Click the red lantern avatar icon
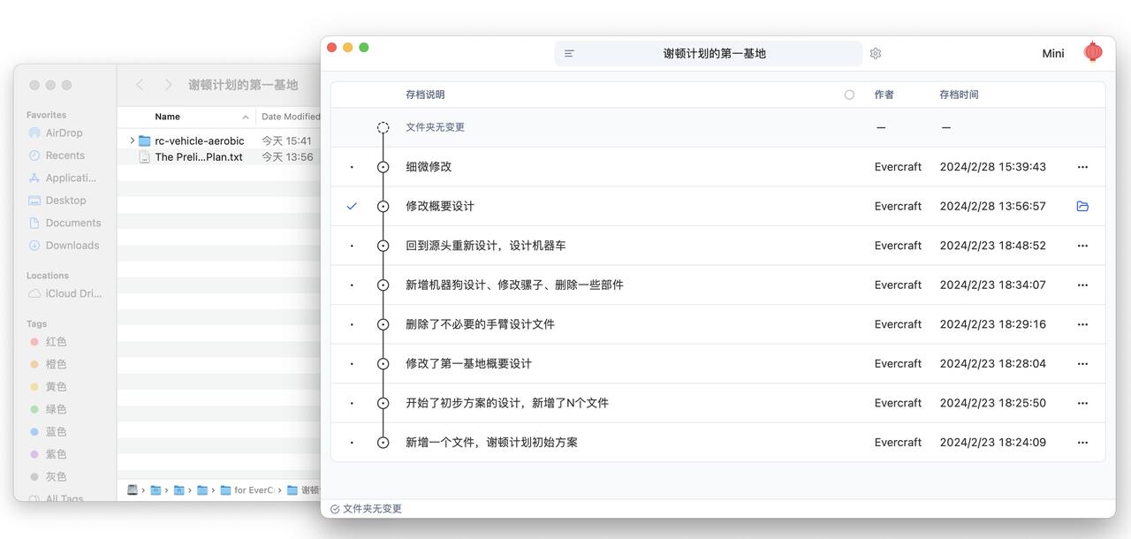 coord(1093,52)
